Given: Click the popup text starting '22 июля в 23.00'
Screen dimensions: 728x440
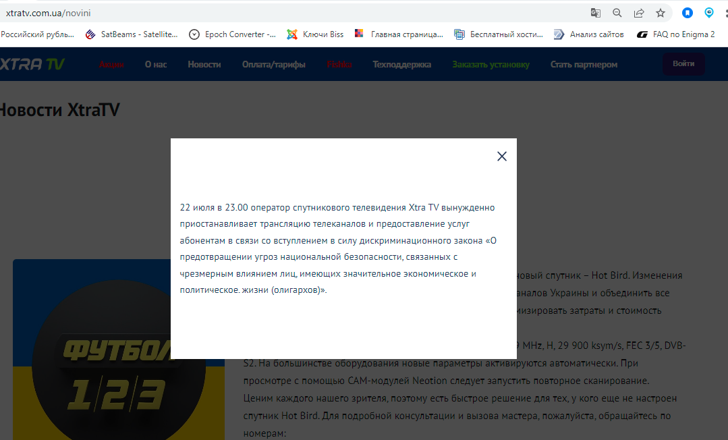Looking at the screenshot, I should 338,248.
